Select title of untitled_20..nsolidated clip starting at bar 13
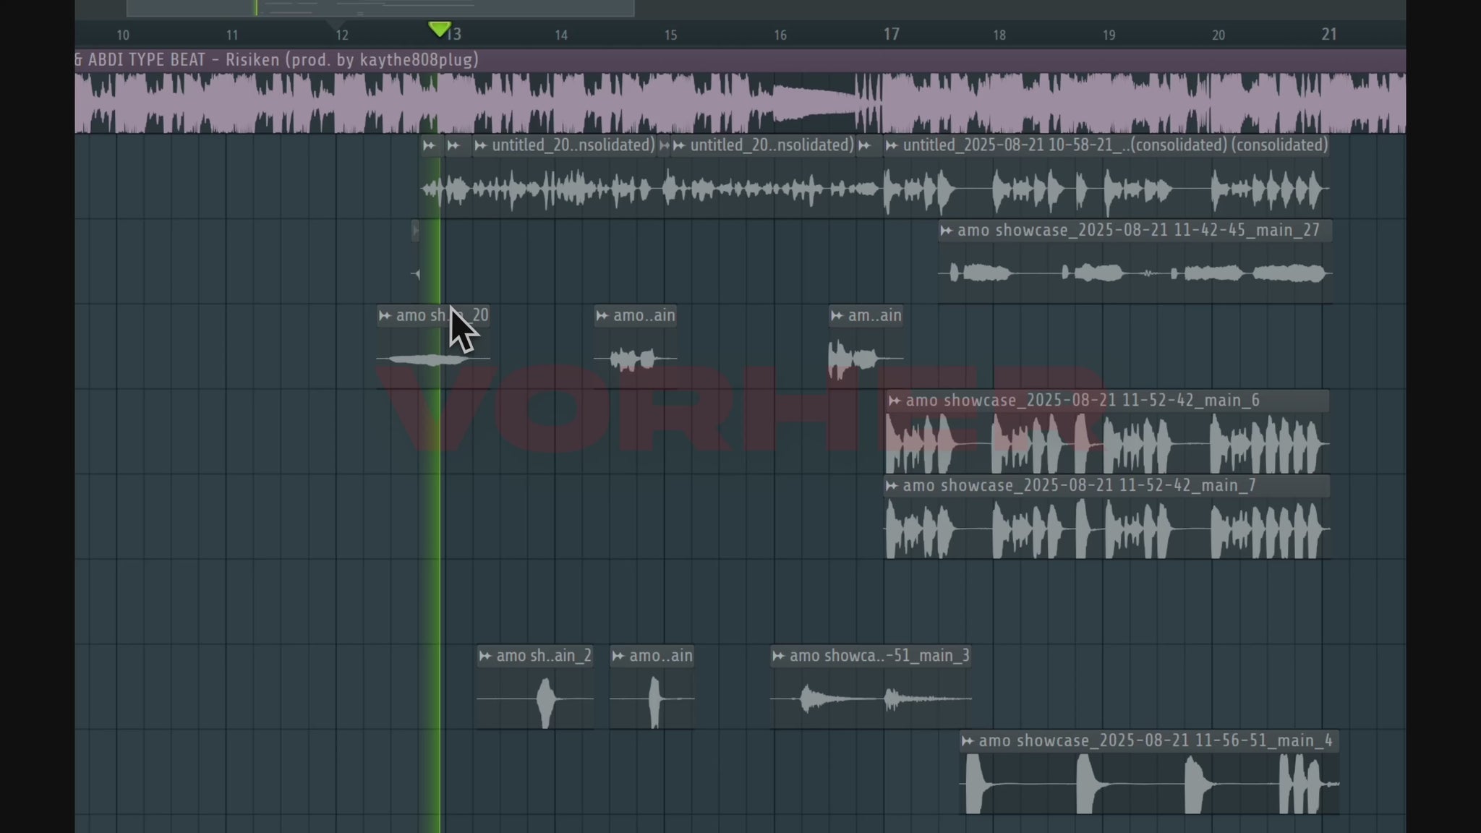The image size is (1481, 833). pos(573,145)
